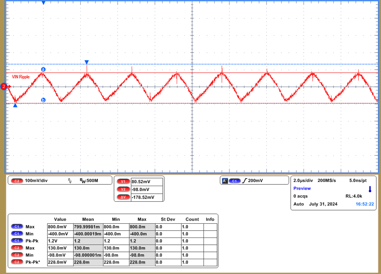The image size is (381, 274).
Task: Click the Mean column header in measurements
Action: 88,219
